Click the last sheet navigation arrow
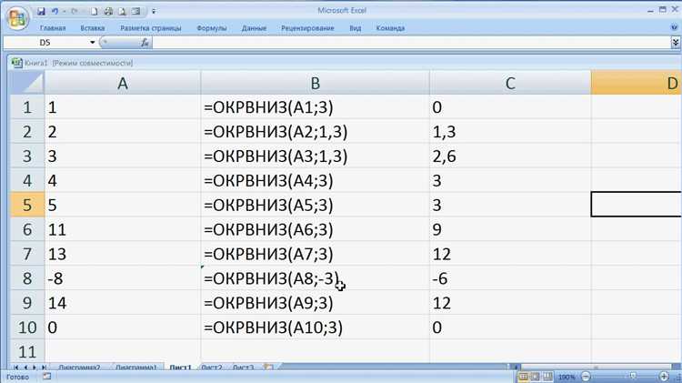Image resolution: width=682 pixels, height=383 pixels. [44, 368]
